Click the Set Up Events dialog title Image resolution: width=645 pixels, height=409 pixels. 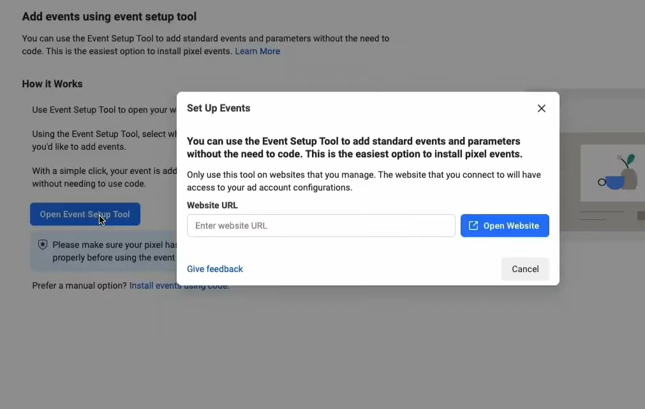pos(218,108)
